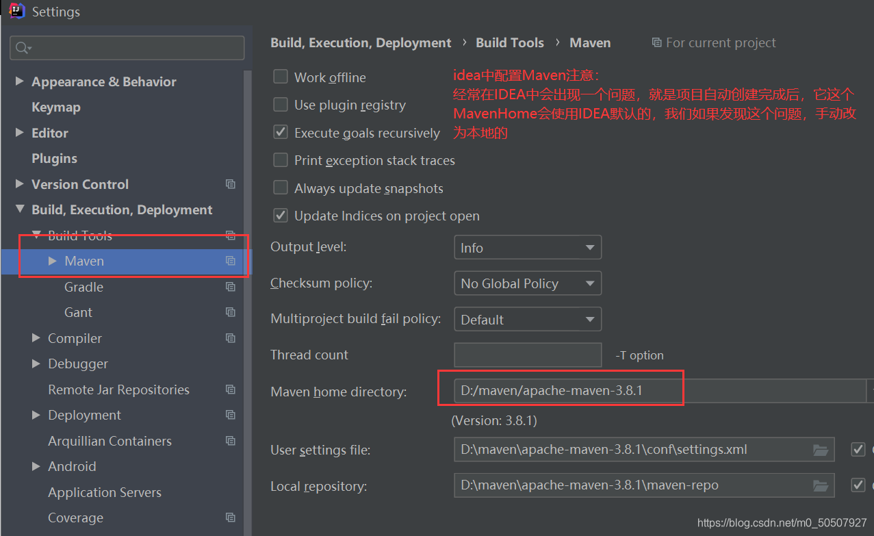Click Build Tools breadcrumb
This screenshot has width=874, height=536.
tap(510, 42)
